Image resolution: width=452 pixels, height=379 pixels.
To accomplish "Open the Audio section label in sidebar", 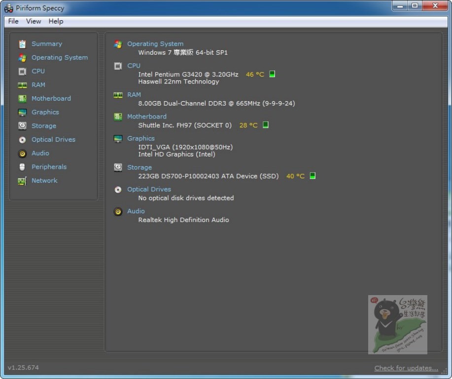I will coord(40,153).
